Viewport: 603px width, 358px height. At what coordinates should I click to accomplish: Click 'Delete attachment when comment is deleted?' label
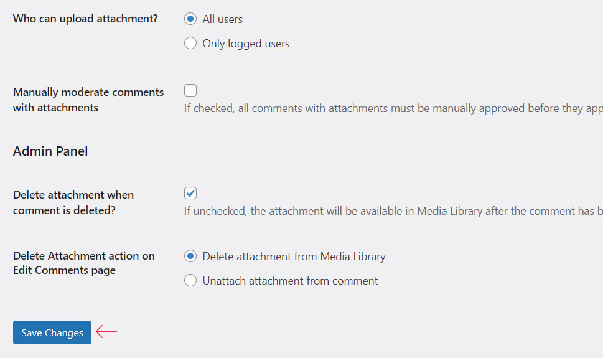click(73, 202)
